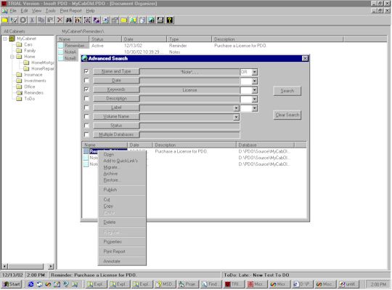Open the Keywords row operator dropdown
The image size is (392, 290).
point(255,90)
